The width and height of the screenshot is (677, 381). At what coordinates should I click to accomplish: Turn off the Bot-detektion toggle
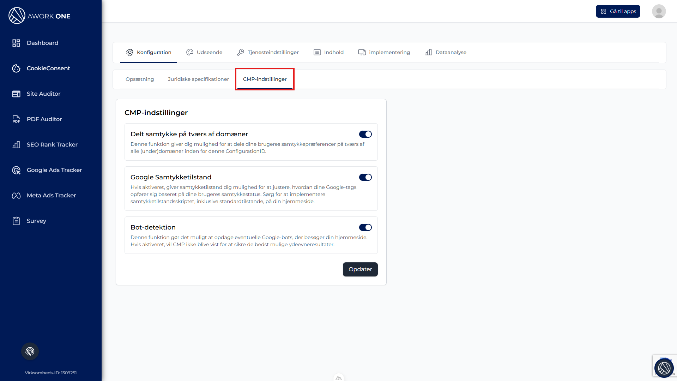click(x=365, y=227)
